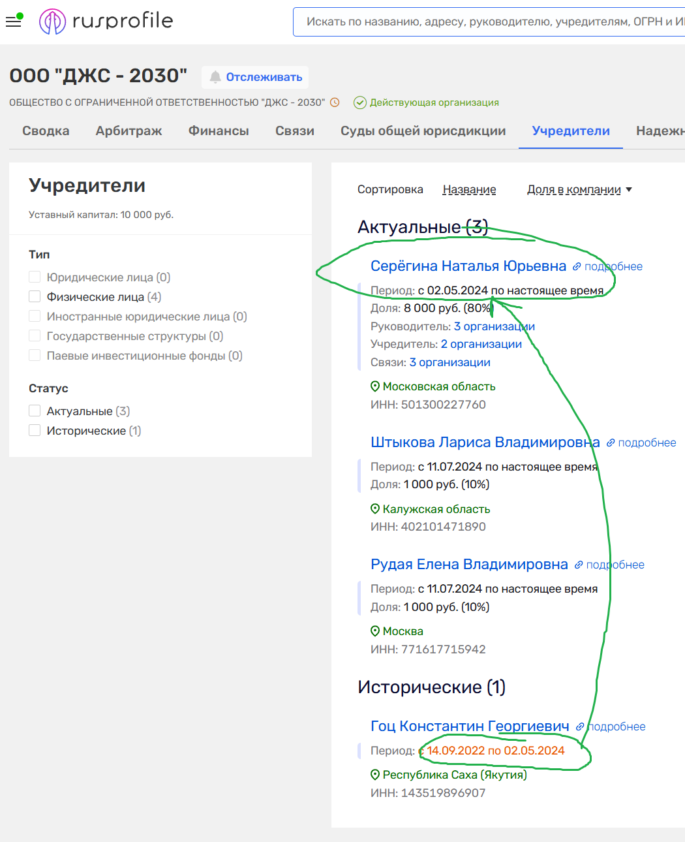
Task: Switch to the Финансы tab
Action: (219, 131)
